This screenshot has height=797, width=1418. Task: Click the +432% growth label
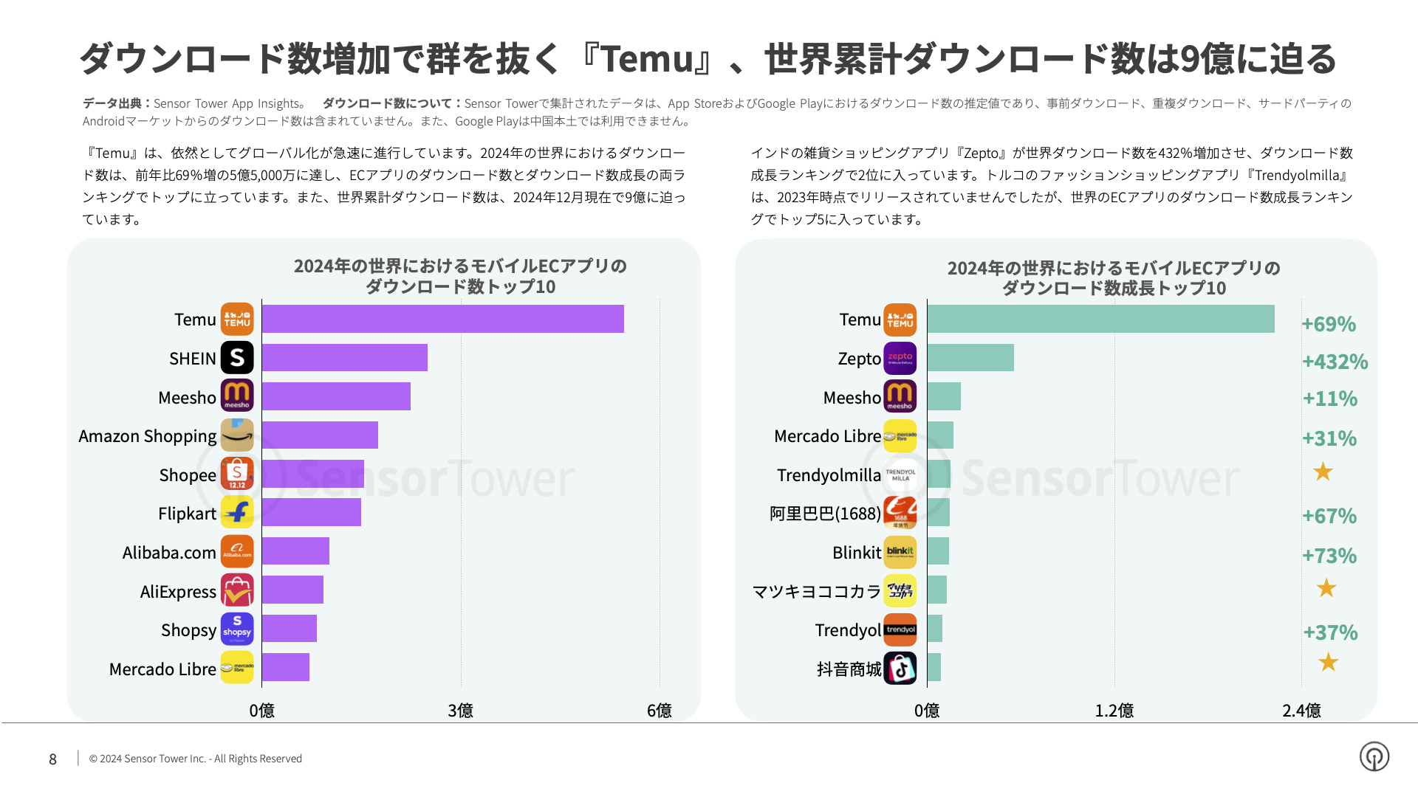click(x=1335, y=362)
